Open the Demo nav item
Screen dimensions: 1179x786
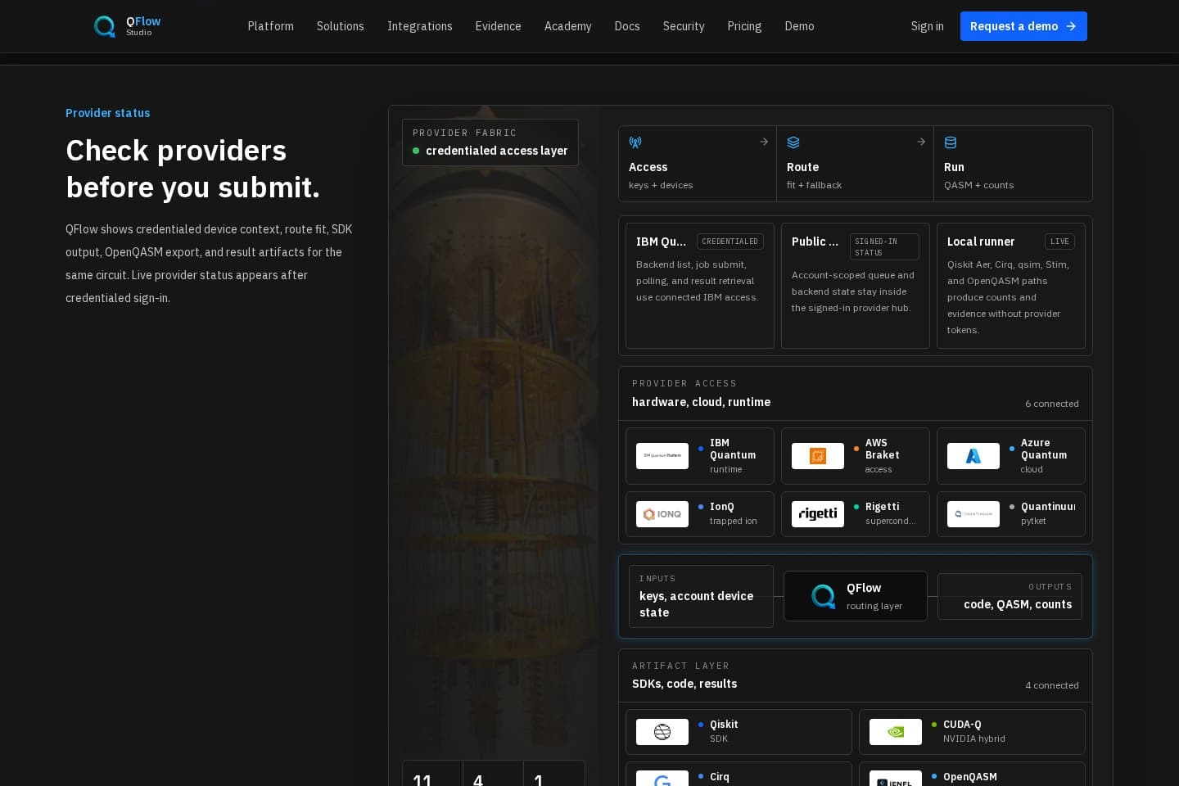(800, 26)
